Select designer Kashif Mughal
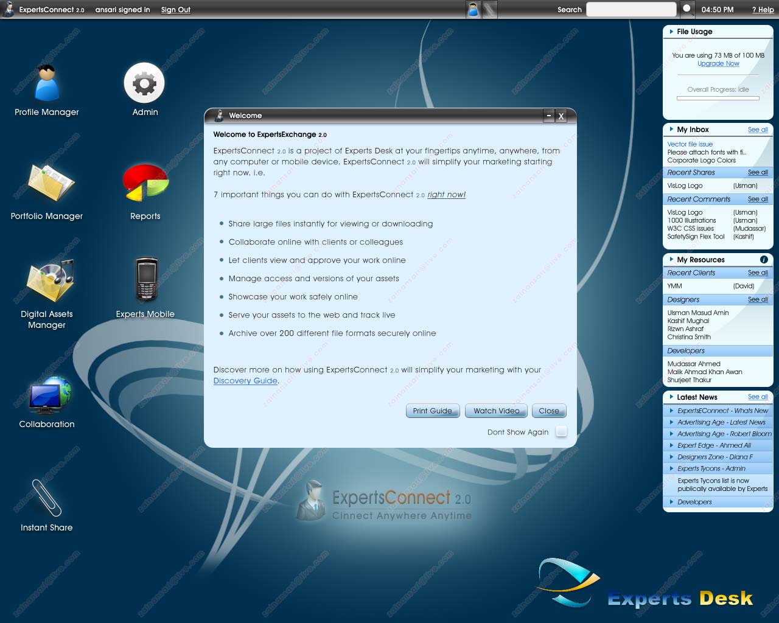Screen dimensions: 779x623 pyautogui.click(x=688, y=321)
